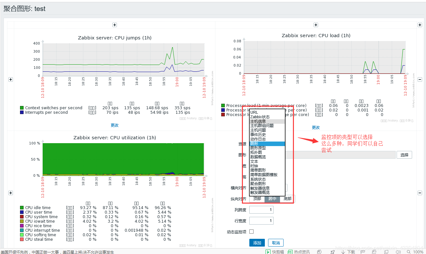Image resolution: width=426 pixels, height=254 pixels.
Task: Click the rocket icon in the status bar
Action: pos(333,252)
